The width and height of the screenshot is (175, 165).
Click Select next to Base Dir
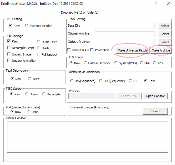165,26
